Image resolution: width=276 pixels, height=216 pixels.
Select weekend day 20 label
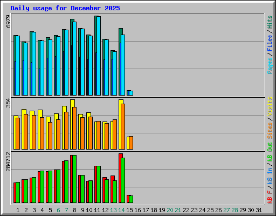[170, 210]
